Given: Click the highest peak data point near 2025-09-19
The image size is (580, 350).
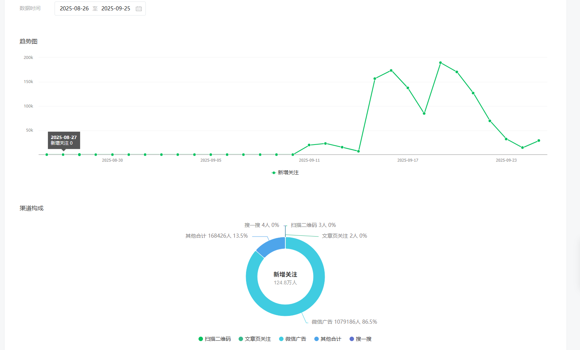Looking at the screenshot, I should point(440,63).
